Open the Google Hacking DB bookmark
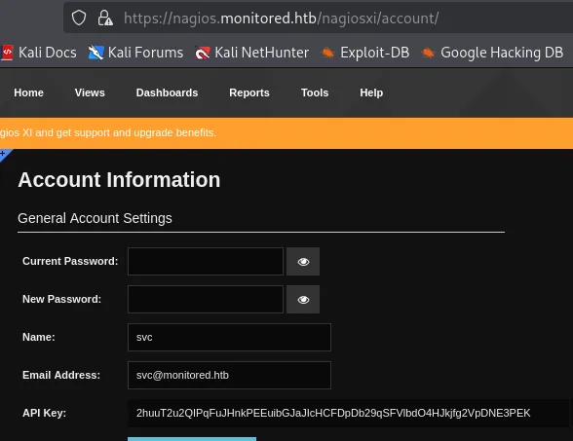Image resolution: width=573 pixels, height=441 pixels. point(492,53)
